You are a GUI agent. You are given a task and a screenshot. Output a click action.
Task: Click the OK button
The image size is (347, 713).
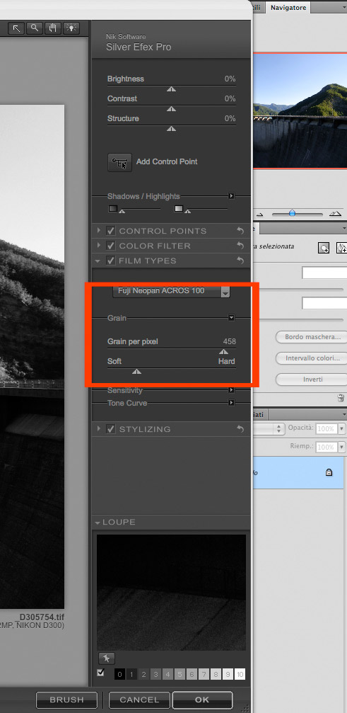point(202,700)
